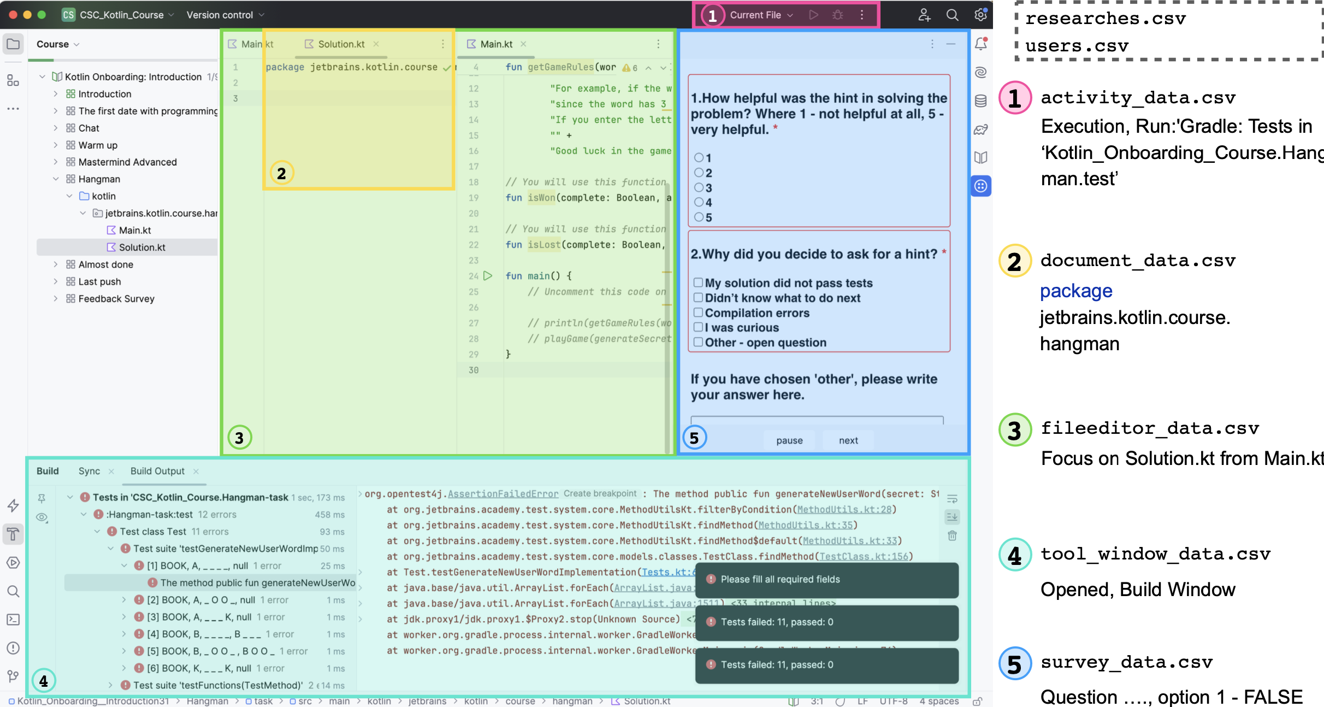Open the Version control dropdown

[x=225, y=15]
